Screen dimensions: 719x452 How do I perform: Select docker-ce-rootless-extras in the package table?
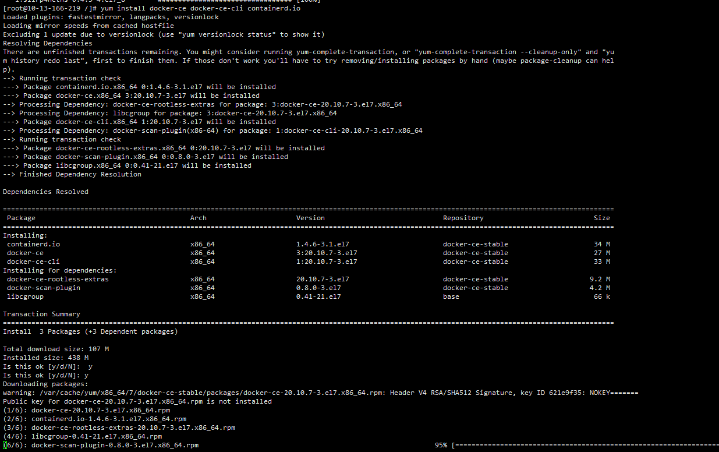click(x=58, y=279)
